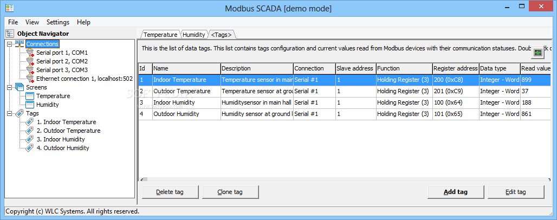This screenshot has width=557, height=220.
Task: Click the Edit tag button
Action: coord(516,192)
